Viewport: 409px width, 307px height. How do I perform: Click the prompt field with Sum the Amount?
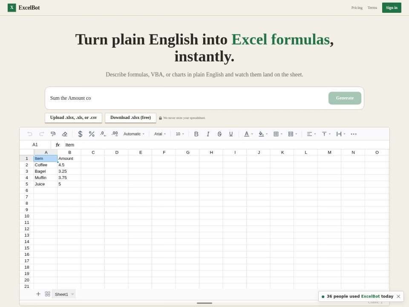(x=187, y=98)
